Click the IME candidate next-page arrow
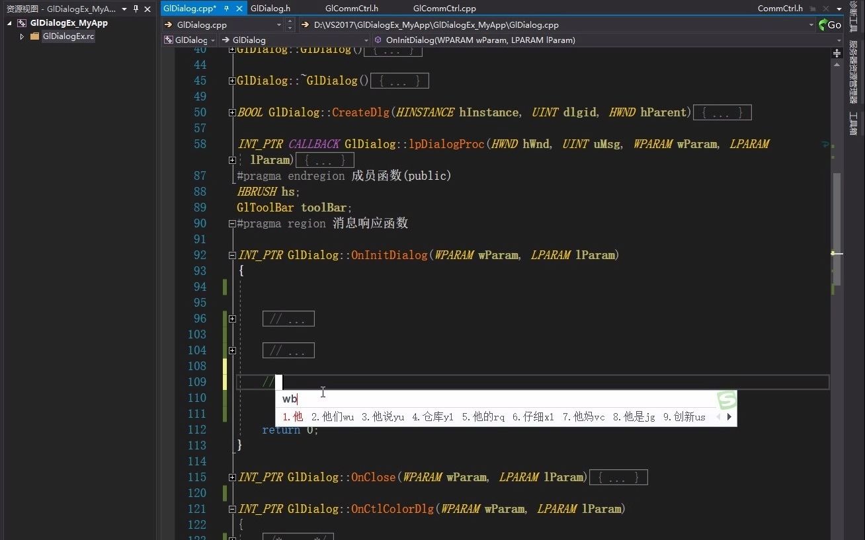The height and width of the screenshot is (540, 865). click(729, 417)
